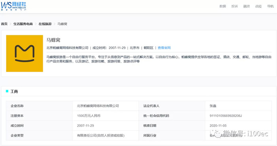
Task: Select the 融资 navigation item
Action: click(247, 6)
